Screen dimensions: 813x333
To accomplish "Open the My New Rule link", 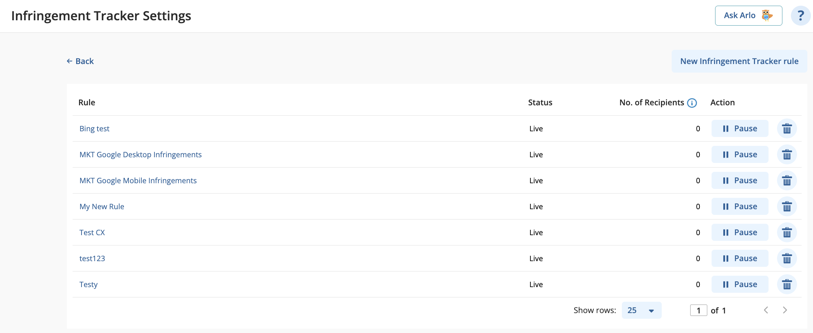I will click(x=102, y=206).
